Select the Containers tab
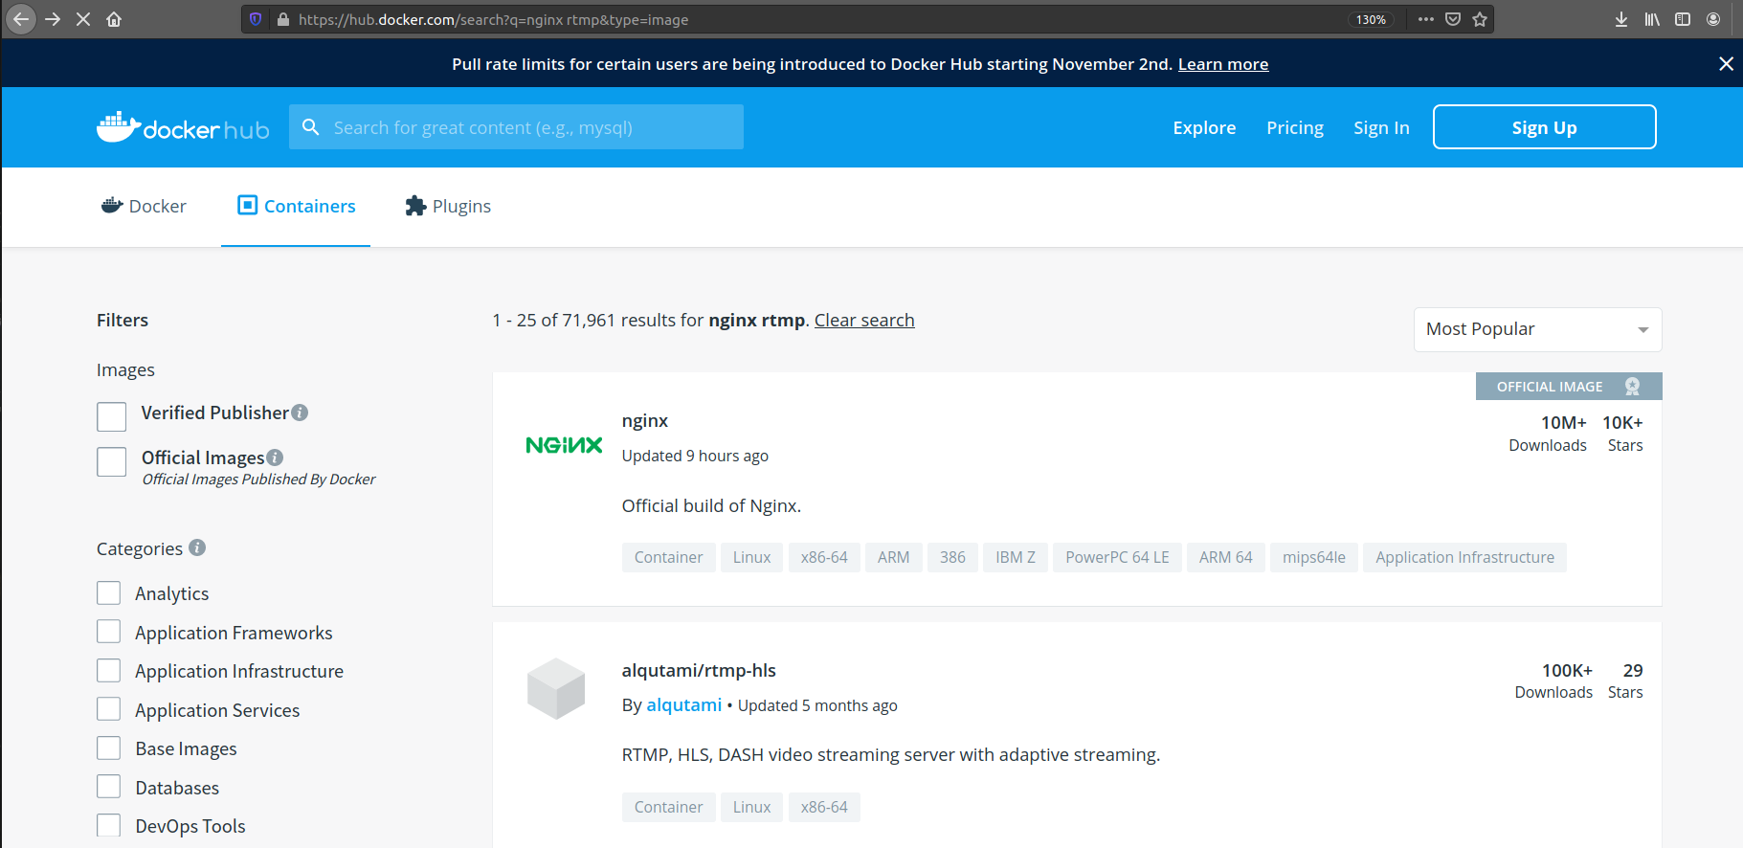1743x848 pixels. [x=296, y=206]
